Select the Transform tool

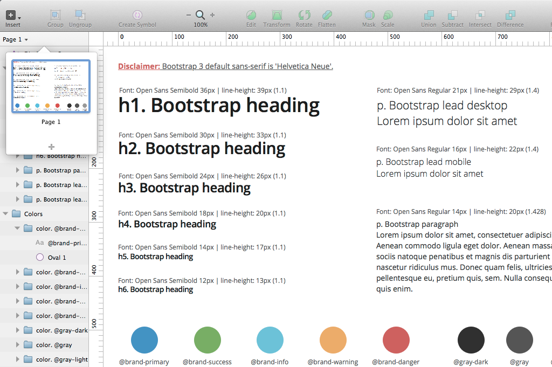pyautogui.click(x=277, y=15)
